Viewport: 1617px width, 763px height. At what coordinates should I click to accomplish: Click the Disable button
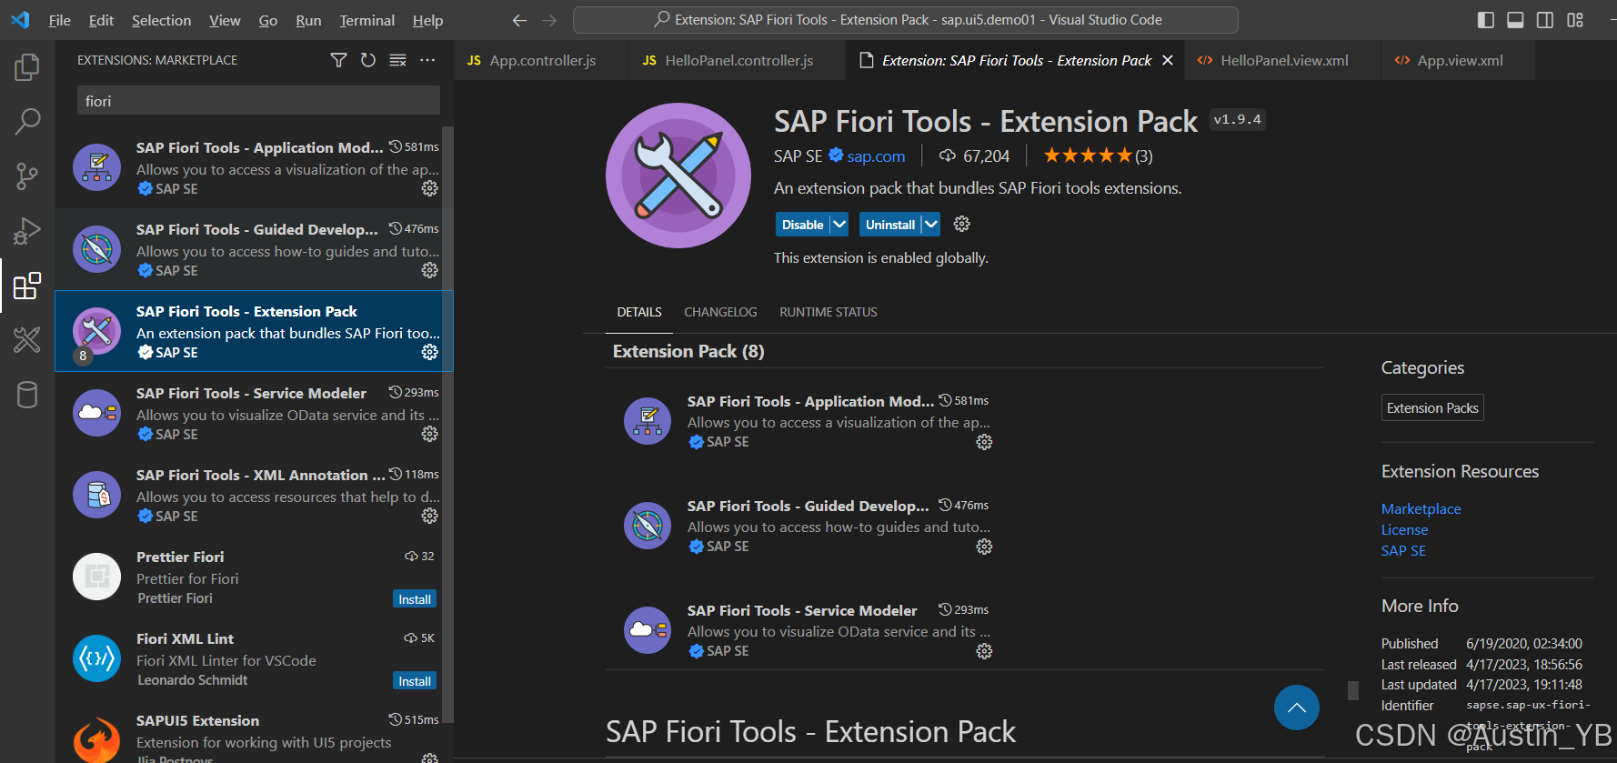click(802, 224)
